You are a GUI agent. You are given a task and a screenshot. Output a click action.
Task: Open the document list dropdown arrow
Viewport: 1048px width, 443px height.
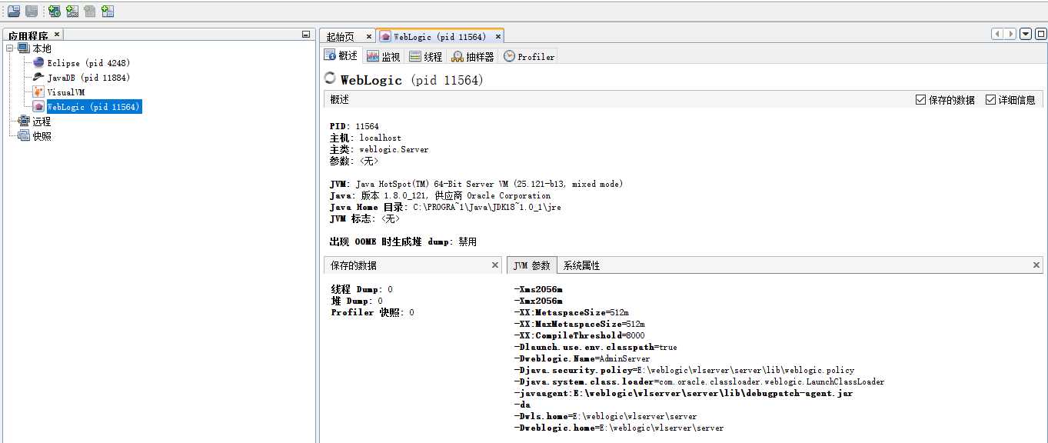pos(1026,34)
